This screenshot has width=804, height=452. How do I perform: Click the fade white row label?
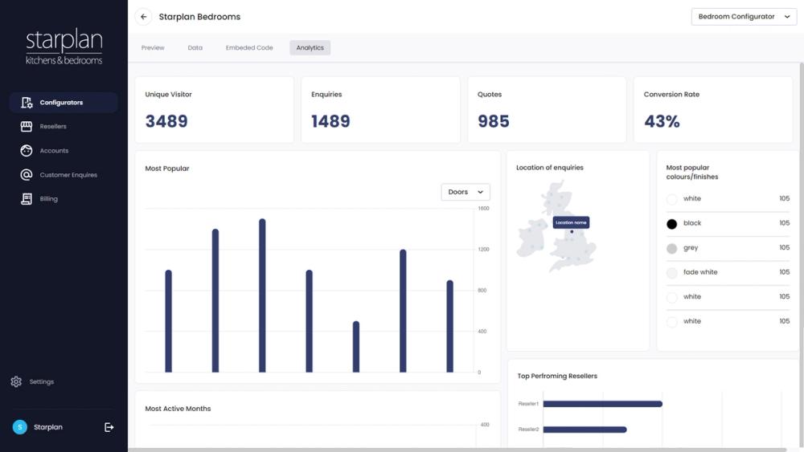(x=700, y=272)
